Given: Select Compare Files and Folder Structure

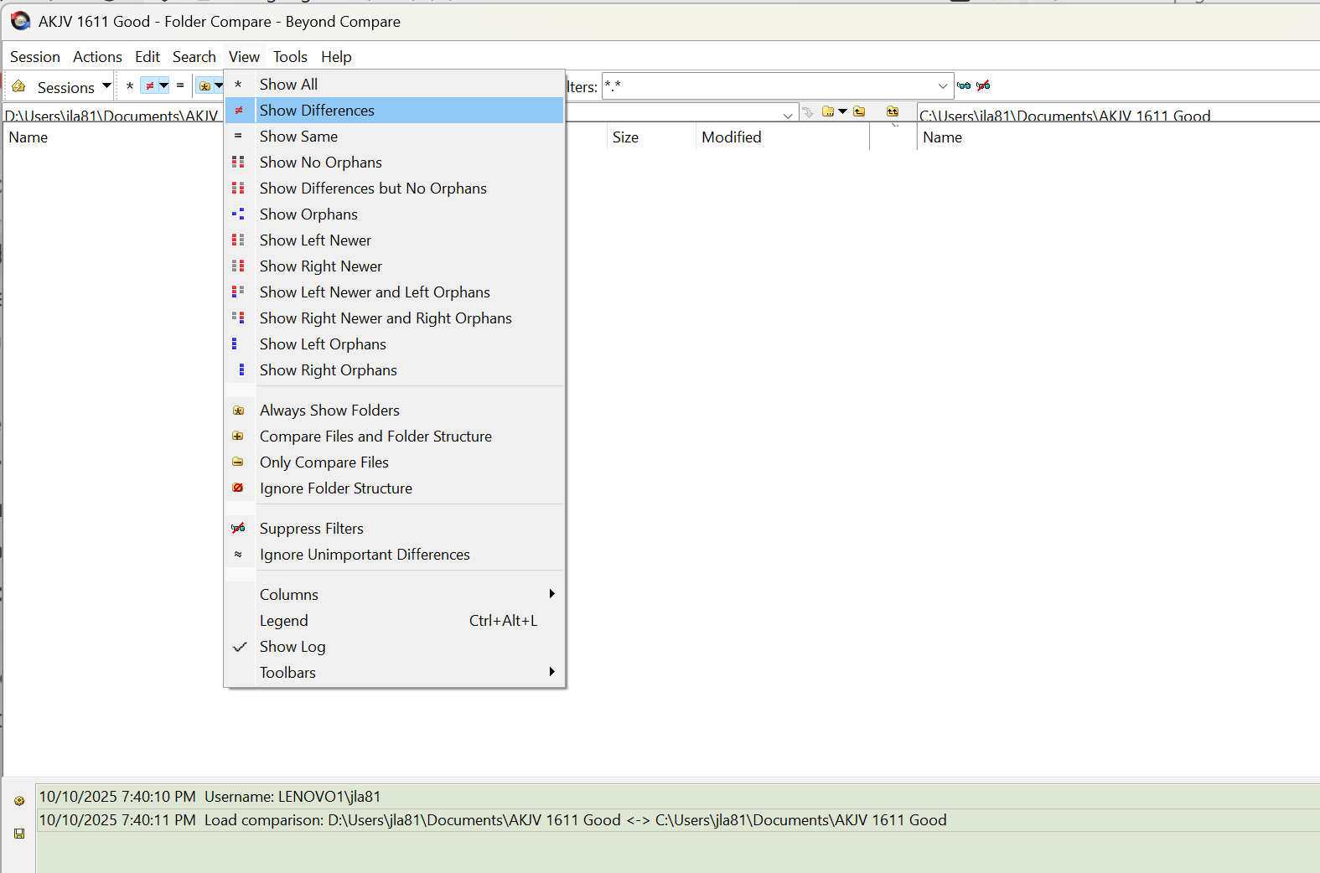Looking at the screenshot, I should (394, 436).
